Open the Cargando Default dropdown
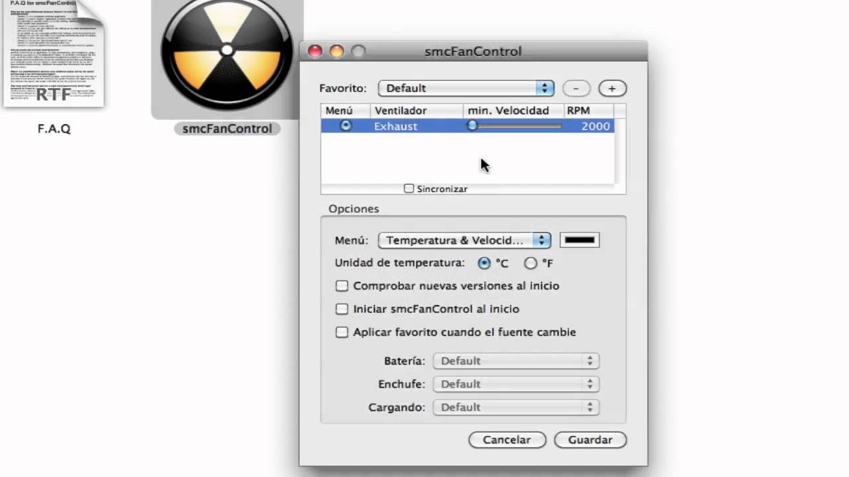Screen dimensions: 849x477 [x=516, y=407]
